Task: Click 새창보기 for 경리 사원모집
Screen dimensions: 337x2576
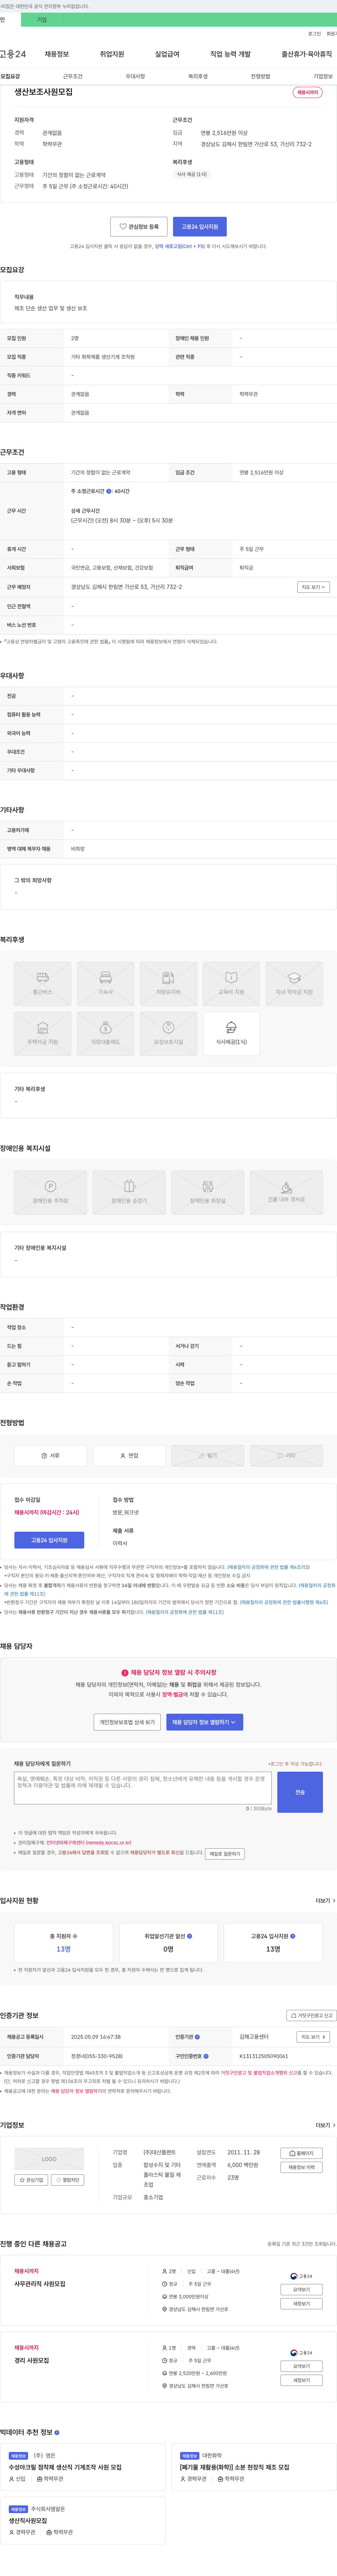Action: pos(301,2380)
